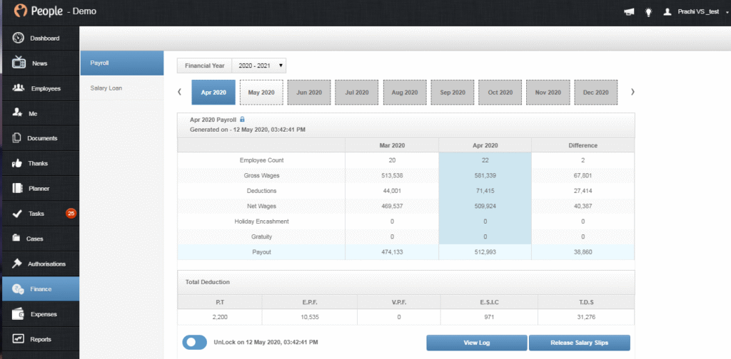731x359 pixels.
Task: Click the payroll lock icon
Action: [x=242, y=120]
